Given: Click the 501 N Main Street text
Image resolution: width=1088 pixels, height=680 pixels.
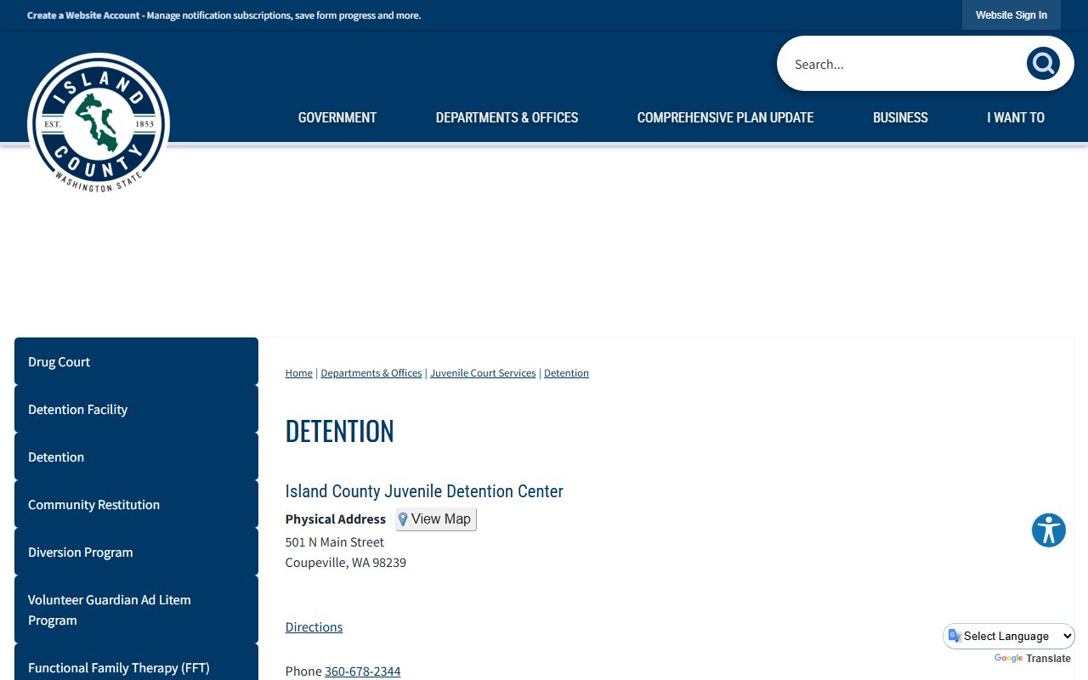Looking at the screenshot, I should (x=335, y=542).
